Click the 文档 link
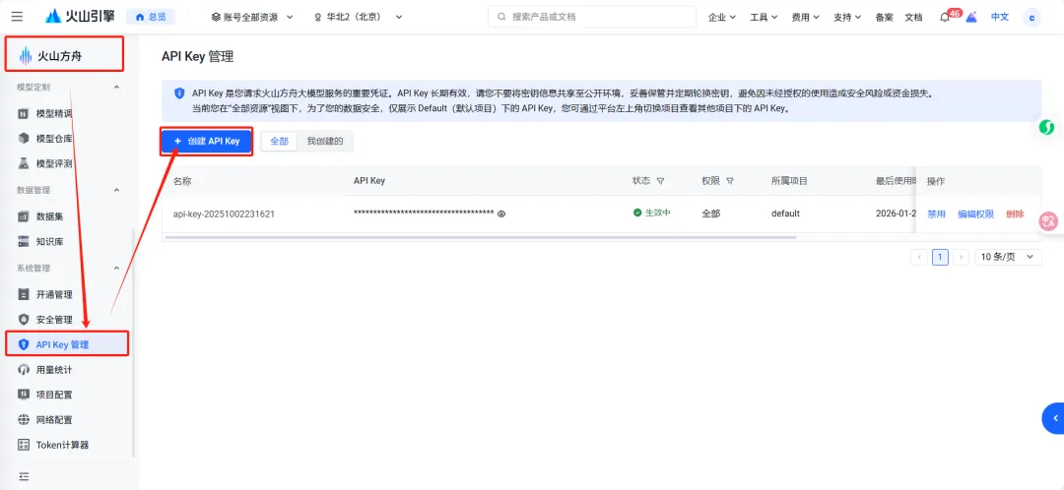 click(x=913, y=17)
